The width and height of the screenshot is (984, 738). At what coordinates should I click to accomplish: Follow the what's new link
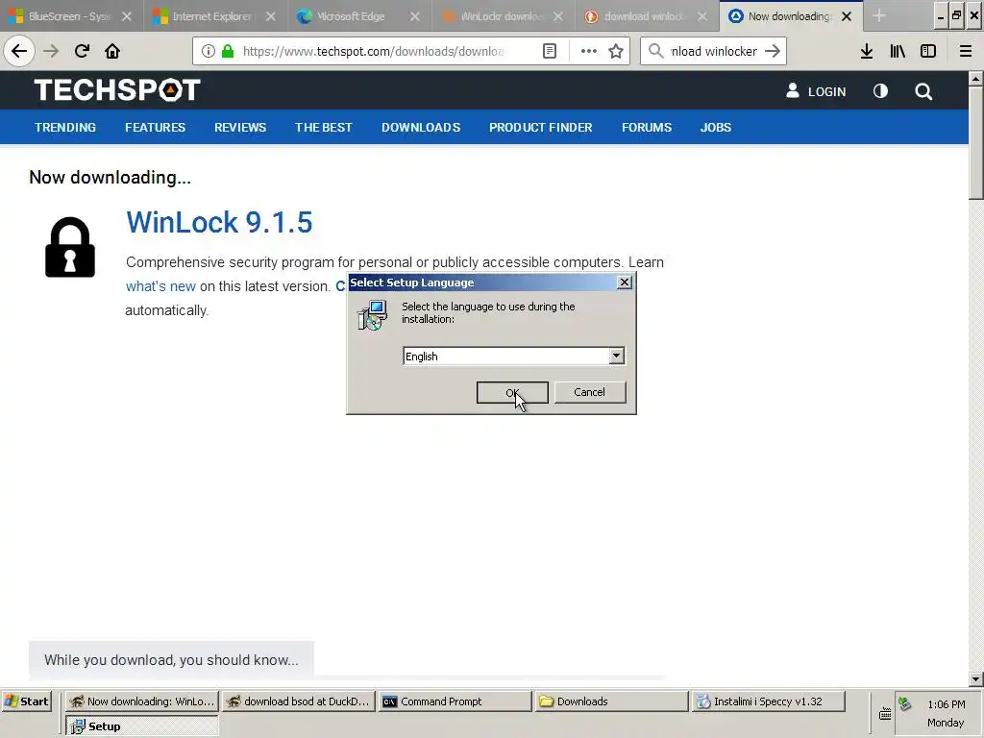click(x=160, y=286)
